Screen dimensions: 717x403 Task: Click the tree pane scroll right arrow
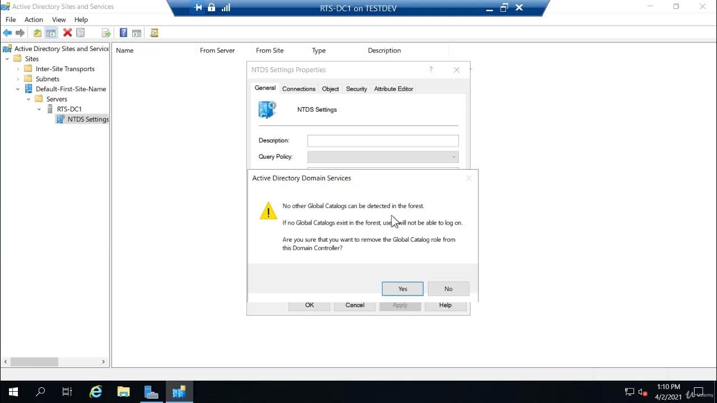tap(103, 362)
